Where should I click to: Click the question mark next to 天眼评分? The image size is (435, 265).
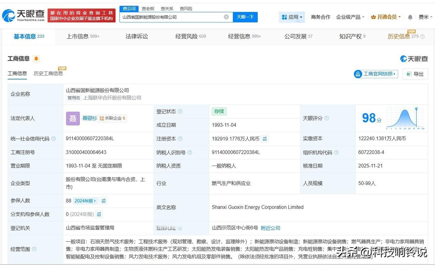click(327, 118)
